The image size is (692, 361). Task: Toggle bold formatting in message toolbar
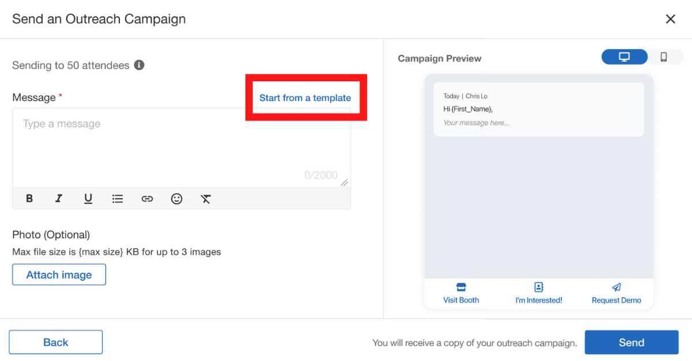tap(29, 198)
